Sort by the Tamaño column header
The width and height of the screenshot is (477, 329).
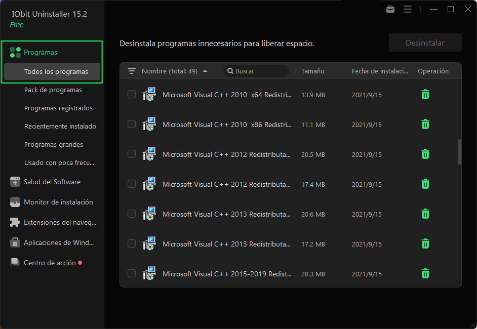click(x=313, y=71)
